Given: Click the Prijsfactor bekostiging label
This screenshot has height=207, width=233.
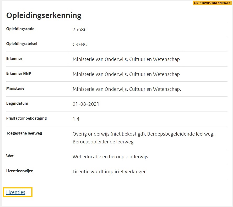Looking at the screenshot, I should 26,118.
